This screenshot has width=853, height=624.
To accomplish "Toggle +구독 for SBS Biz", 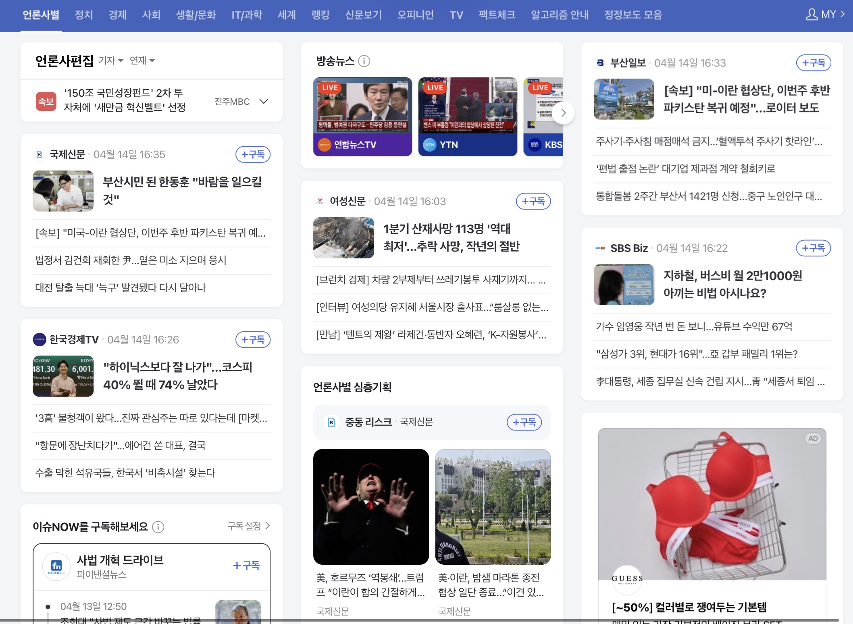I will pos(813,248).
